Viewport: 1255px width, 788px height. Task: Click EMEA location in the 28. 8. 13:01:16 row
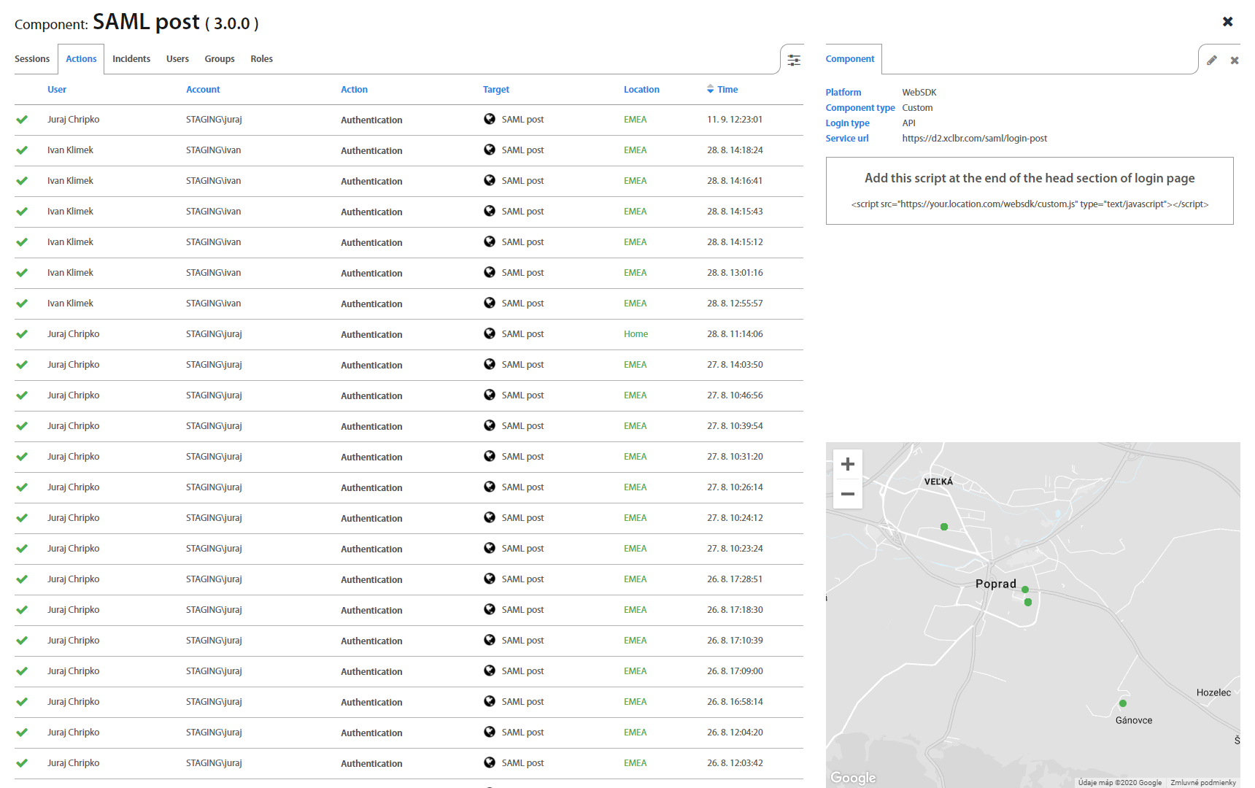pos(635,273)
